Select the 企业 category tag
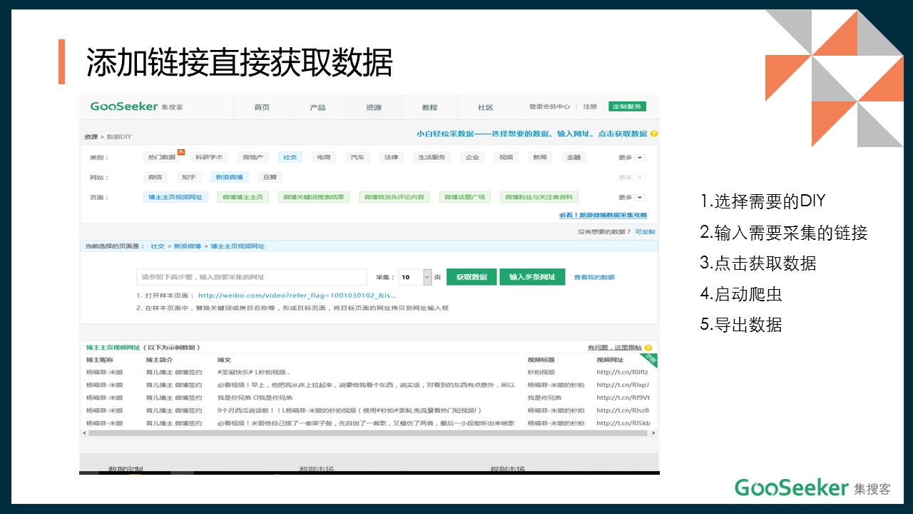The height and width of the screenshot is (514, 913). click(472, 157)
